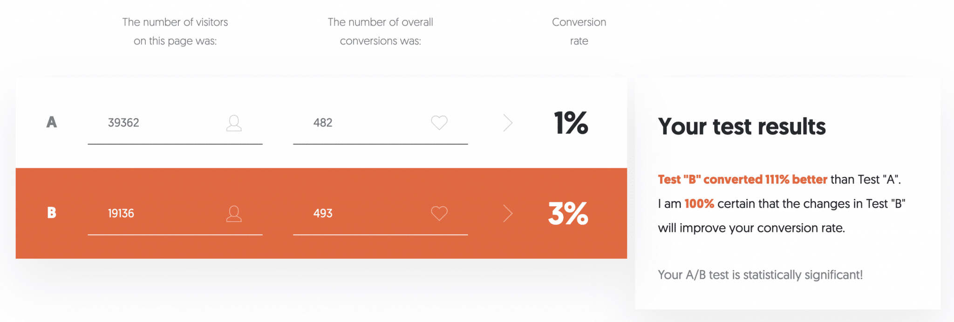Click the row A letter label

click(x=52, y=122)
